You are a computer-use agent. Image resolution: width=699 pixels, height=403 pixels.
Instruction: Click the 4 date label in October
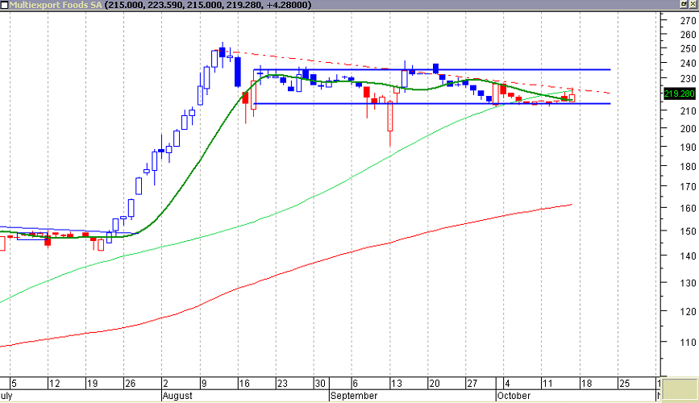click(507, 384)
